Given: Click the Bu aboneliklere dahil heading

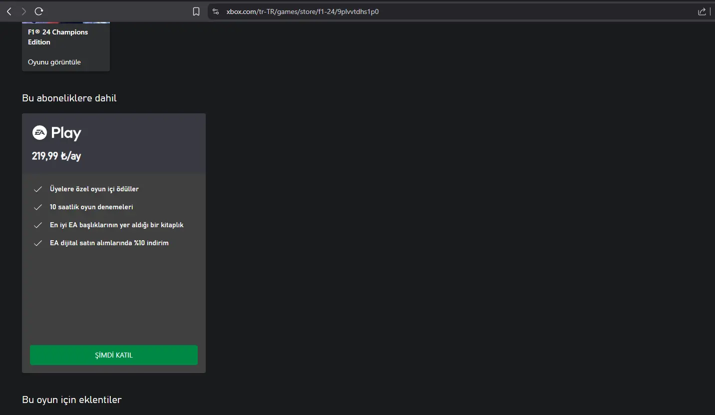Looking at the screenshot, I should pyautogui.click(x=69, y=98).
